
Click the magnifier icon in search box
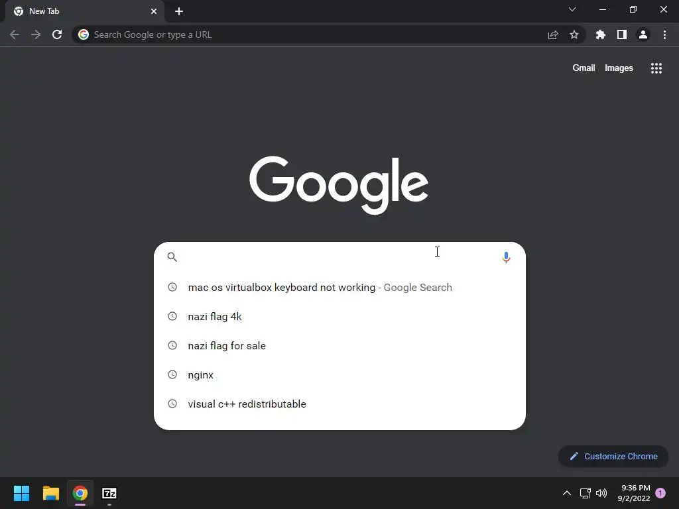[x=172, y=257]
